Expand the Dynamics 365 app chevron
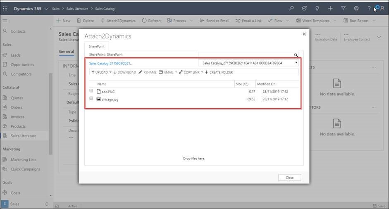389x209 pixels. (x=46, y=9)
